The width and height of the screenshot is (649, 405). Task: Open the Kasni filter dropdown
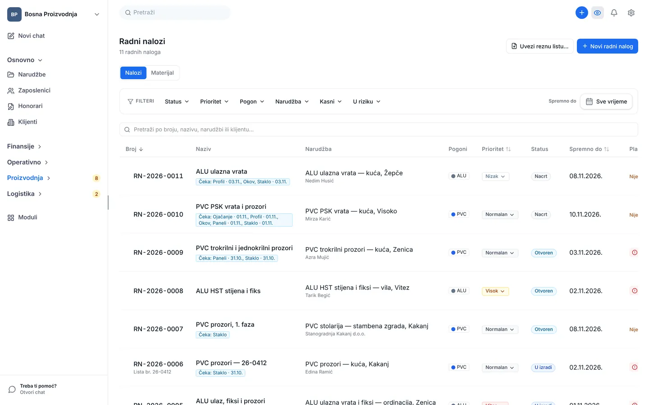point(331,102)
